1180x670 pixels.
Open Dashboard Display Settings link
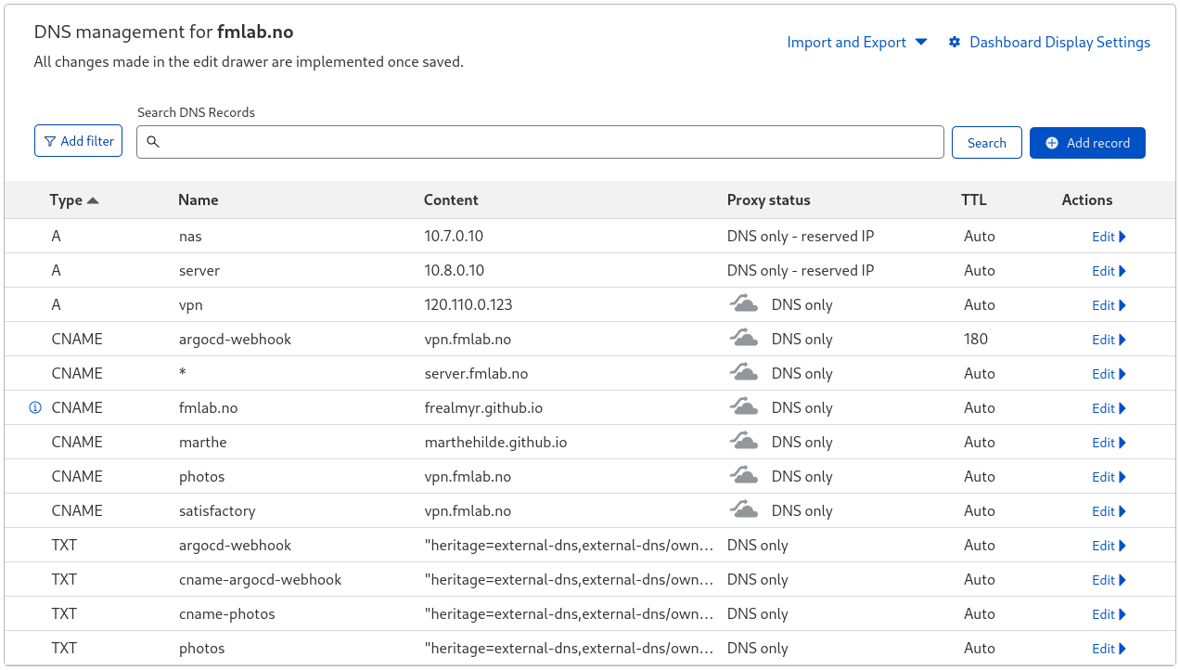tap(1059, 42)
